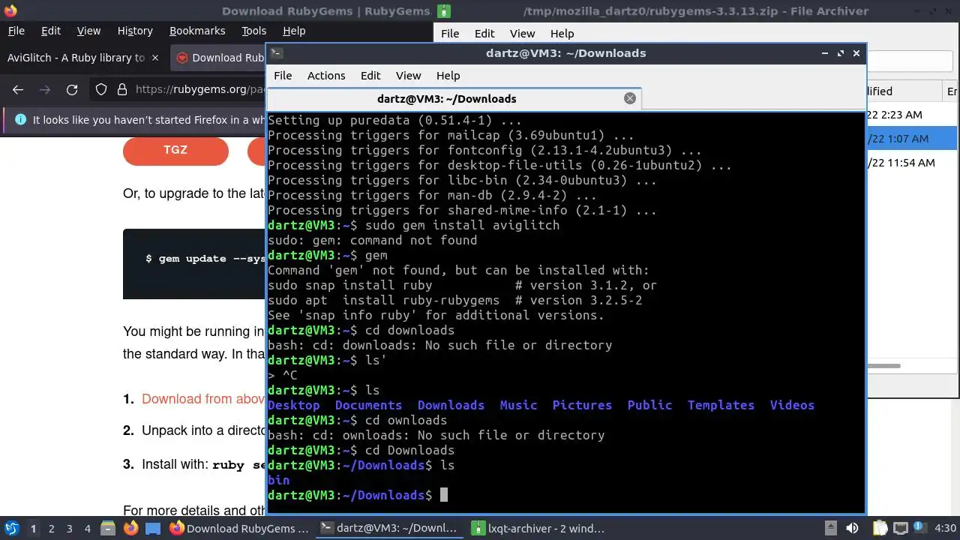The height and width of the screenshot is (540, 960).
Task: Close the dartz@VM3 terminal tab
Action: tap(630, 98)
